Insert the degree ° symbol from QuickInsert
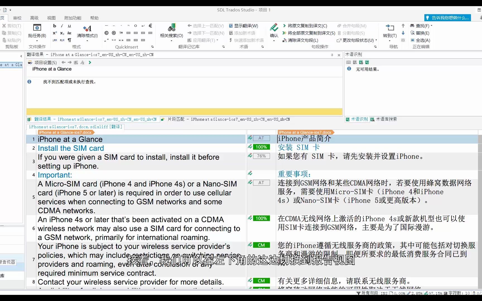This screenshot has height=301, width=482. [x=136, y=26]
